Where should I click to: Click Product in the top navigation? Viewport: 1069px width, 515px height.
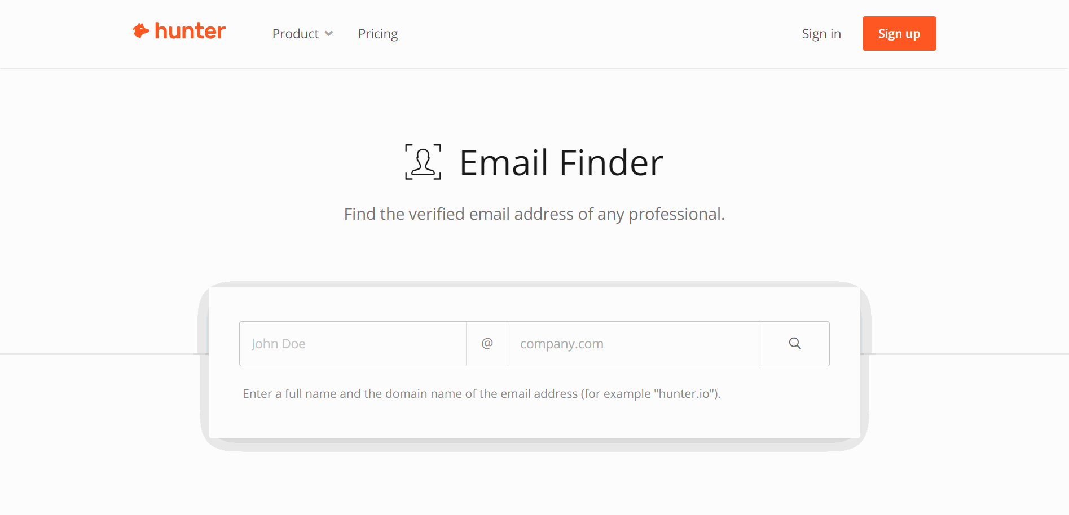[296, 34]
